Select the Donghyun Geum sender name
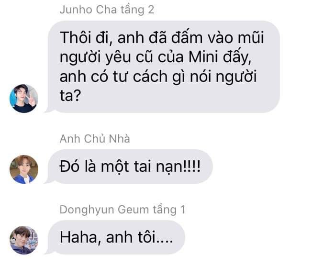Viewport: 335px width, 267px height. 104,210
